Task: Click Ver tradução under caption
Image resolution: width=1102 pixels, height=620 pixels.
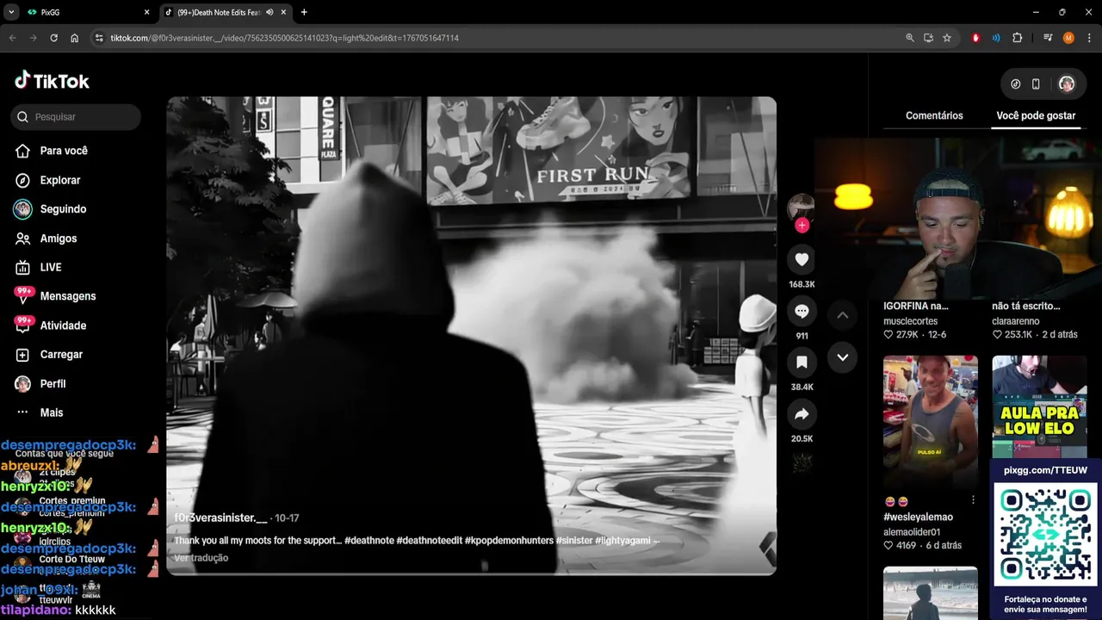Action: click(x=201, y=558)
